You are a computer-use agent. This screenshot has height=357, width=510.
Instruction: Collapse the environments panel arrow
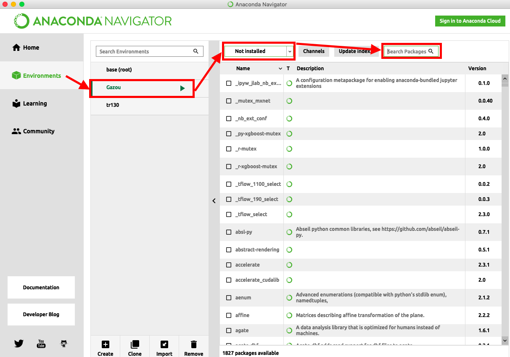pyautogui.click(x=214, y=201)
